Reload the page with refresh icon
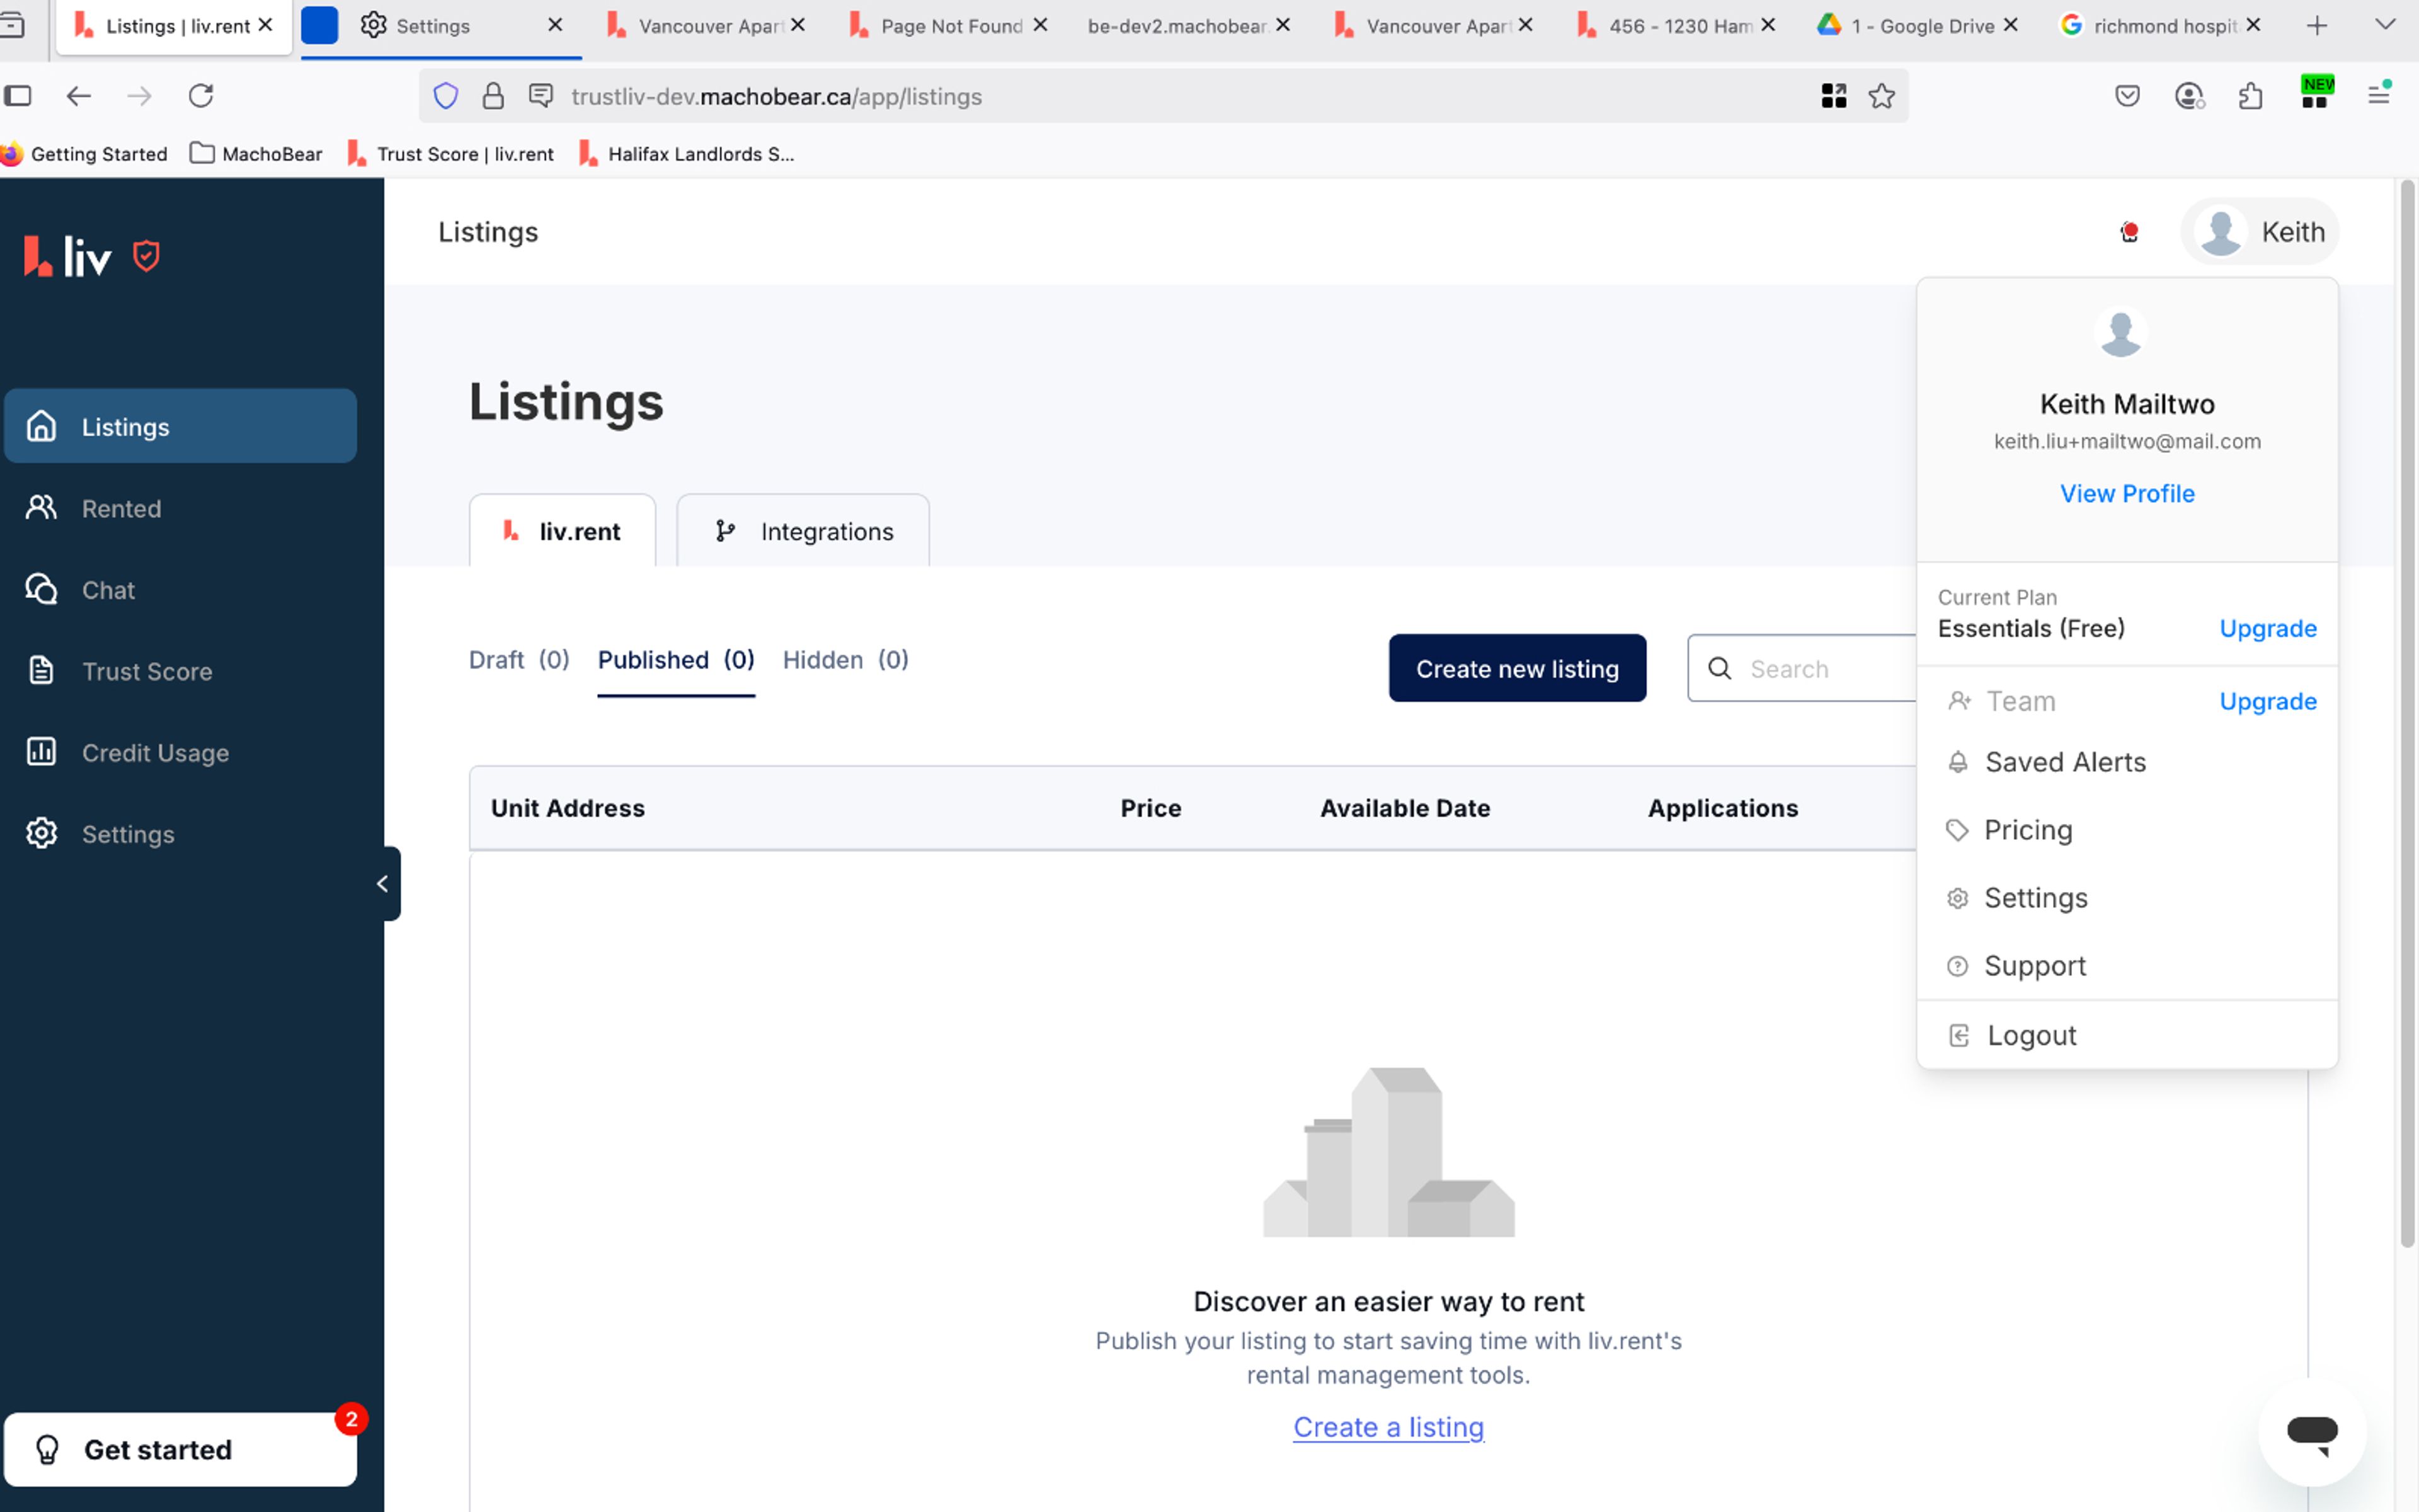This screenshot has width=2419, height=1512. pos(201,96)
